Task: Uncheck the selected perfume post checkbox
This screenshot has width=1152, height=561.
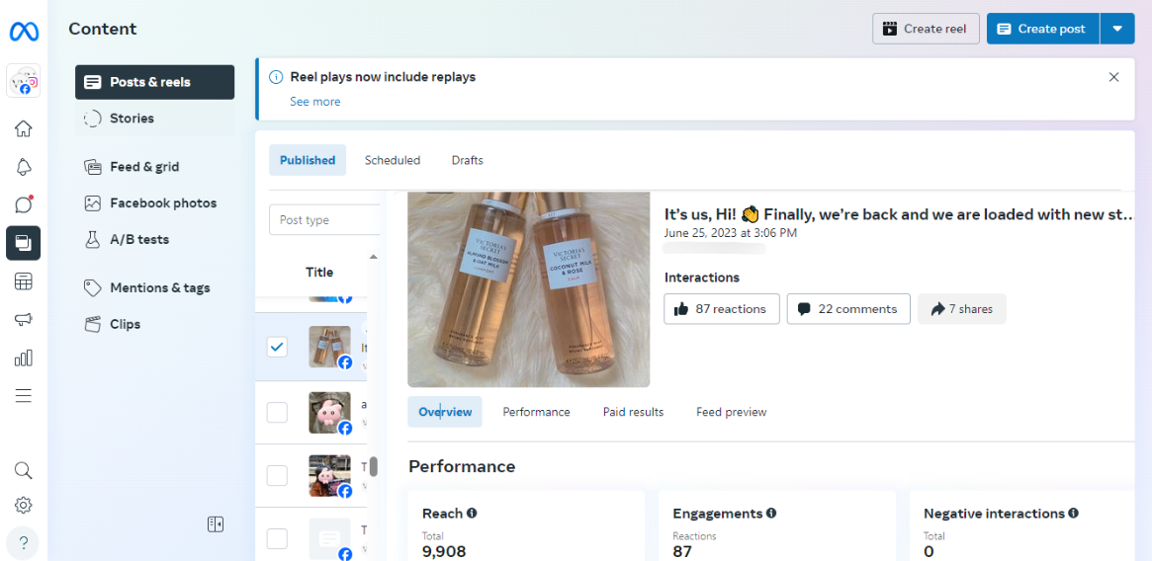Action: pos(277,347)
